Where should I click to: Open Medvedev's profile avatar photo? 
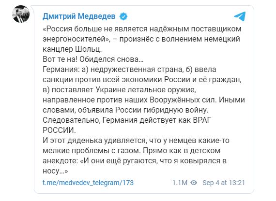21,14
